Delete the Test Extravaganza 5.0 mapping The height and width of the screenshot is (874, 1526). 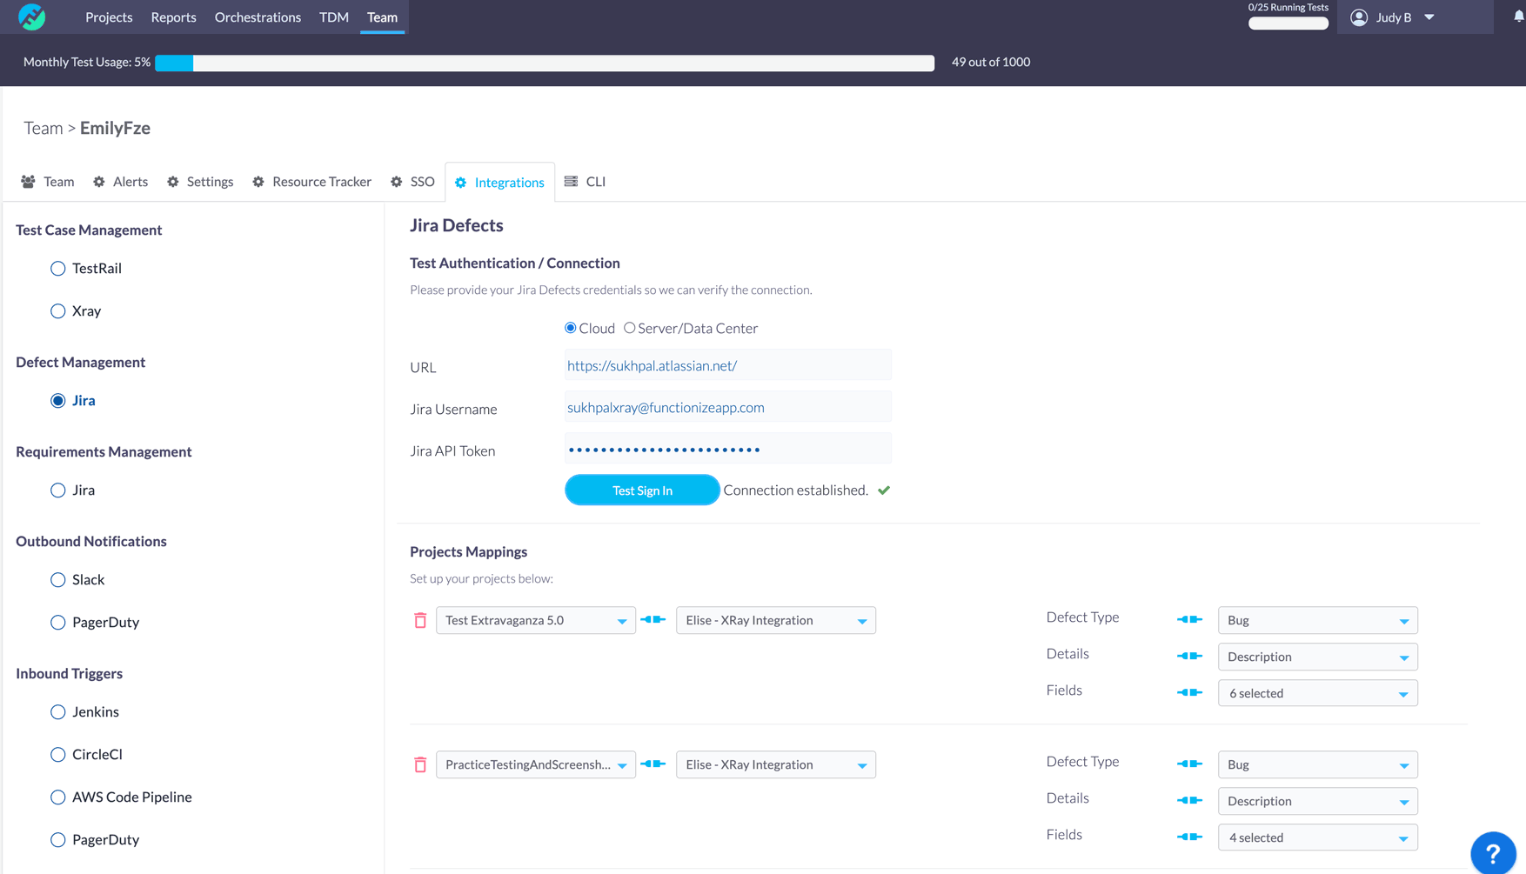[420, 620]
